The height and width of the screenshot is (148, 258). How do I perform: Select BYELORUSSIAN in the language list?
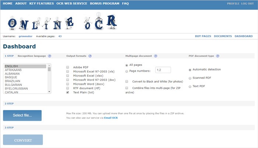pos(25,89)
